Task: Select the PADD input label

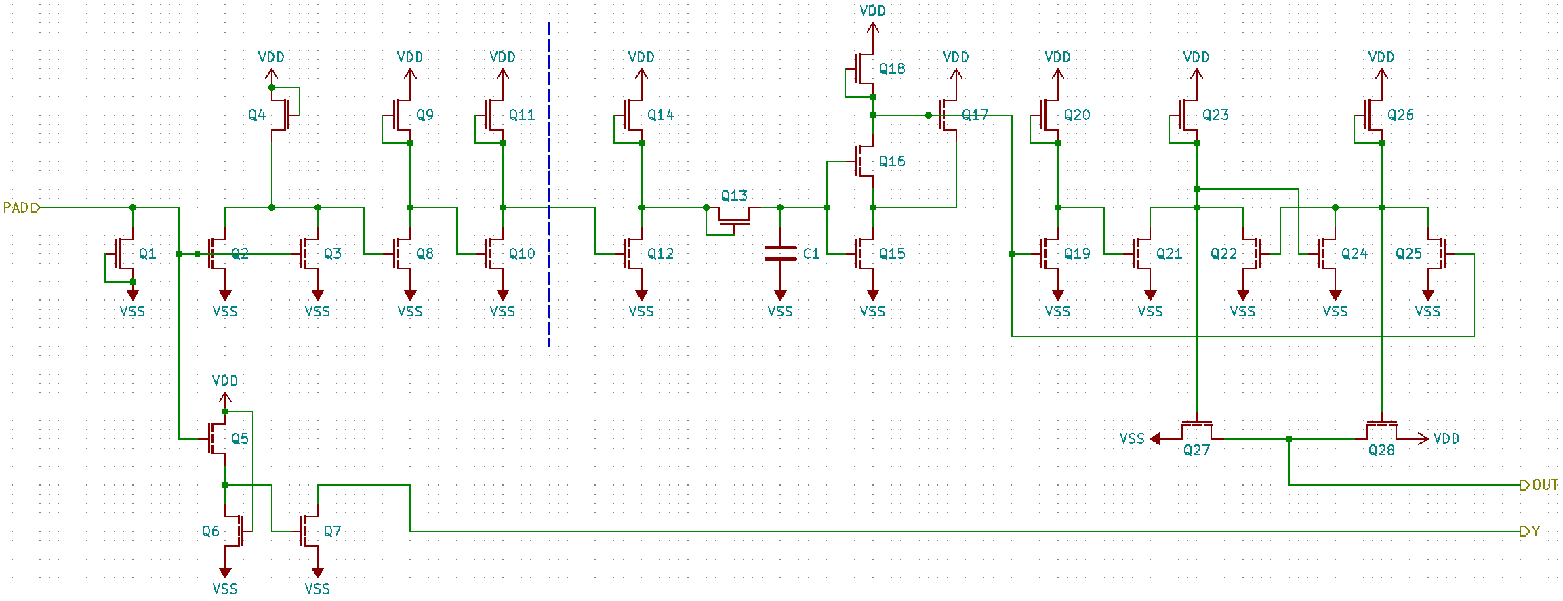Action: tap(22, 208)
